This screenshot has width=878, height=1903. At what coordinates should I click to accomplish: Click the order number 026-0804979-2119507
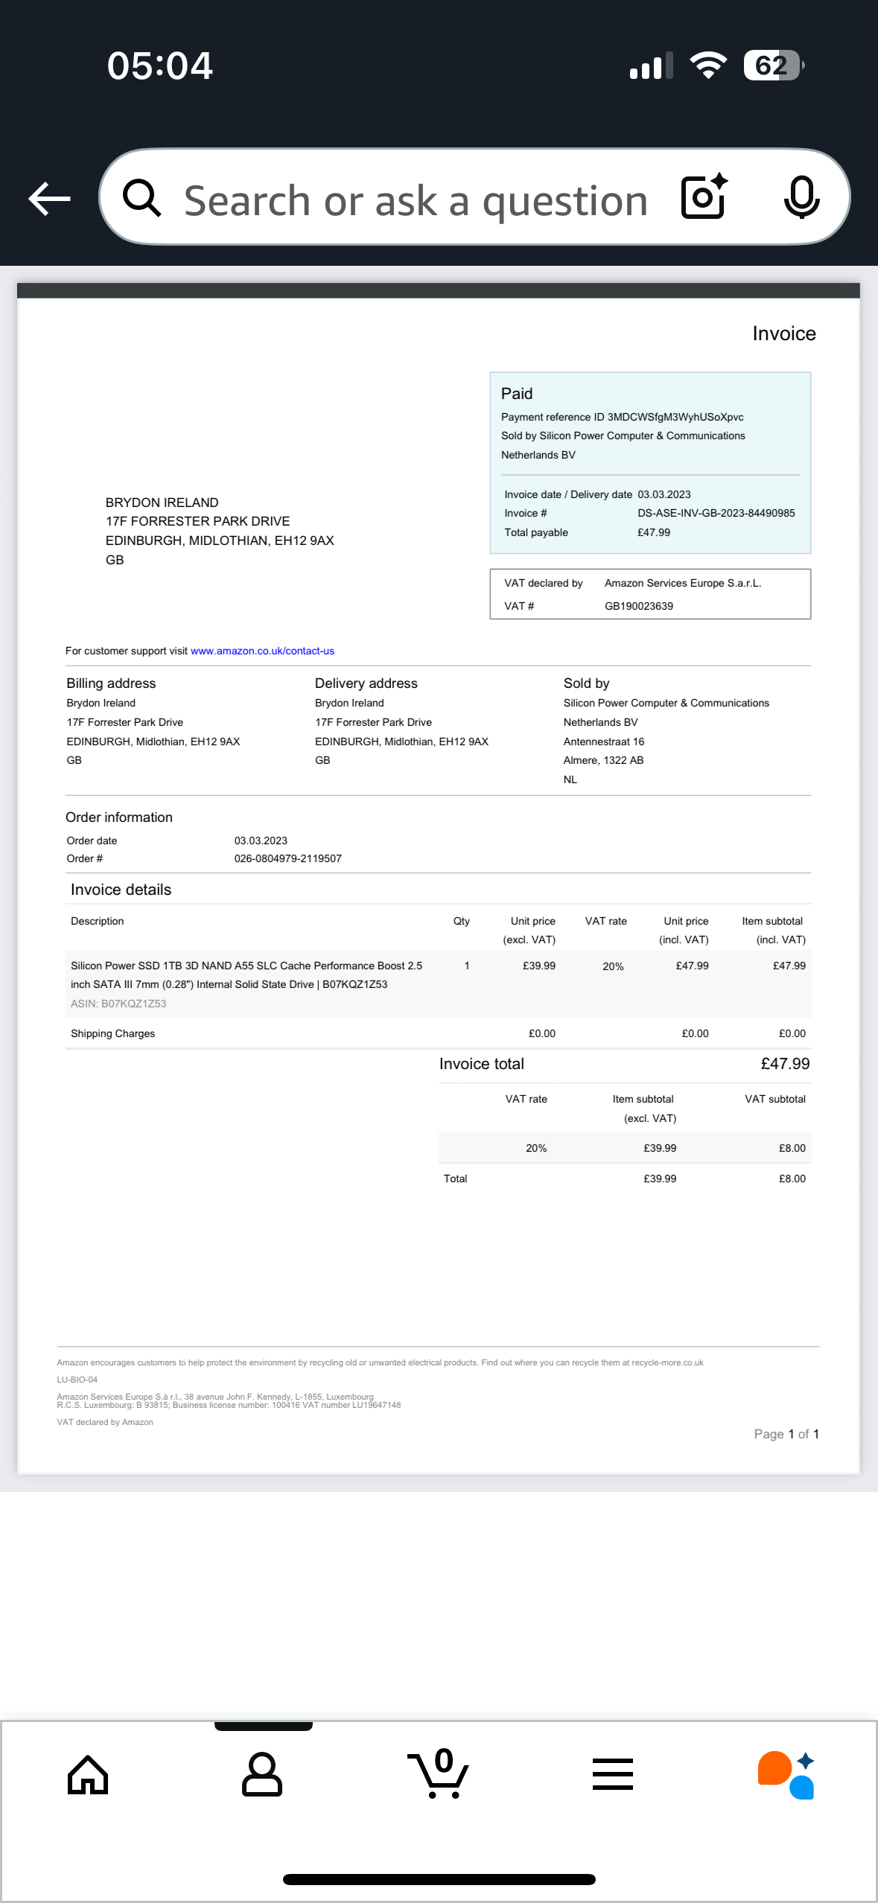coord(287,858)
